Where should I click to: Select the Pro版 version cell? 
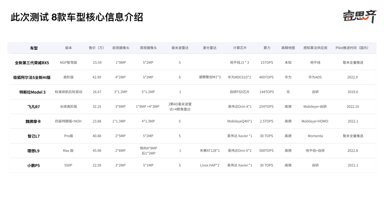coord(68,136)
